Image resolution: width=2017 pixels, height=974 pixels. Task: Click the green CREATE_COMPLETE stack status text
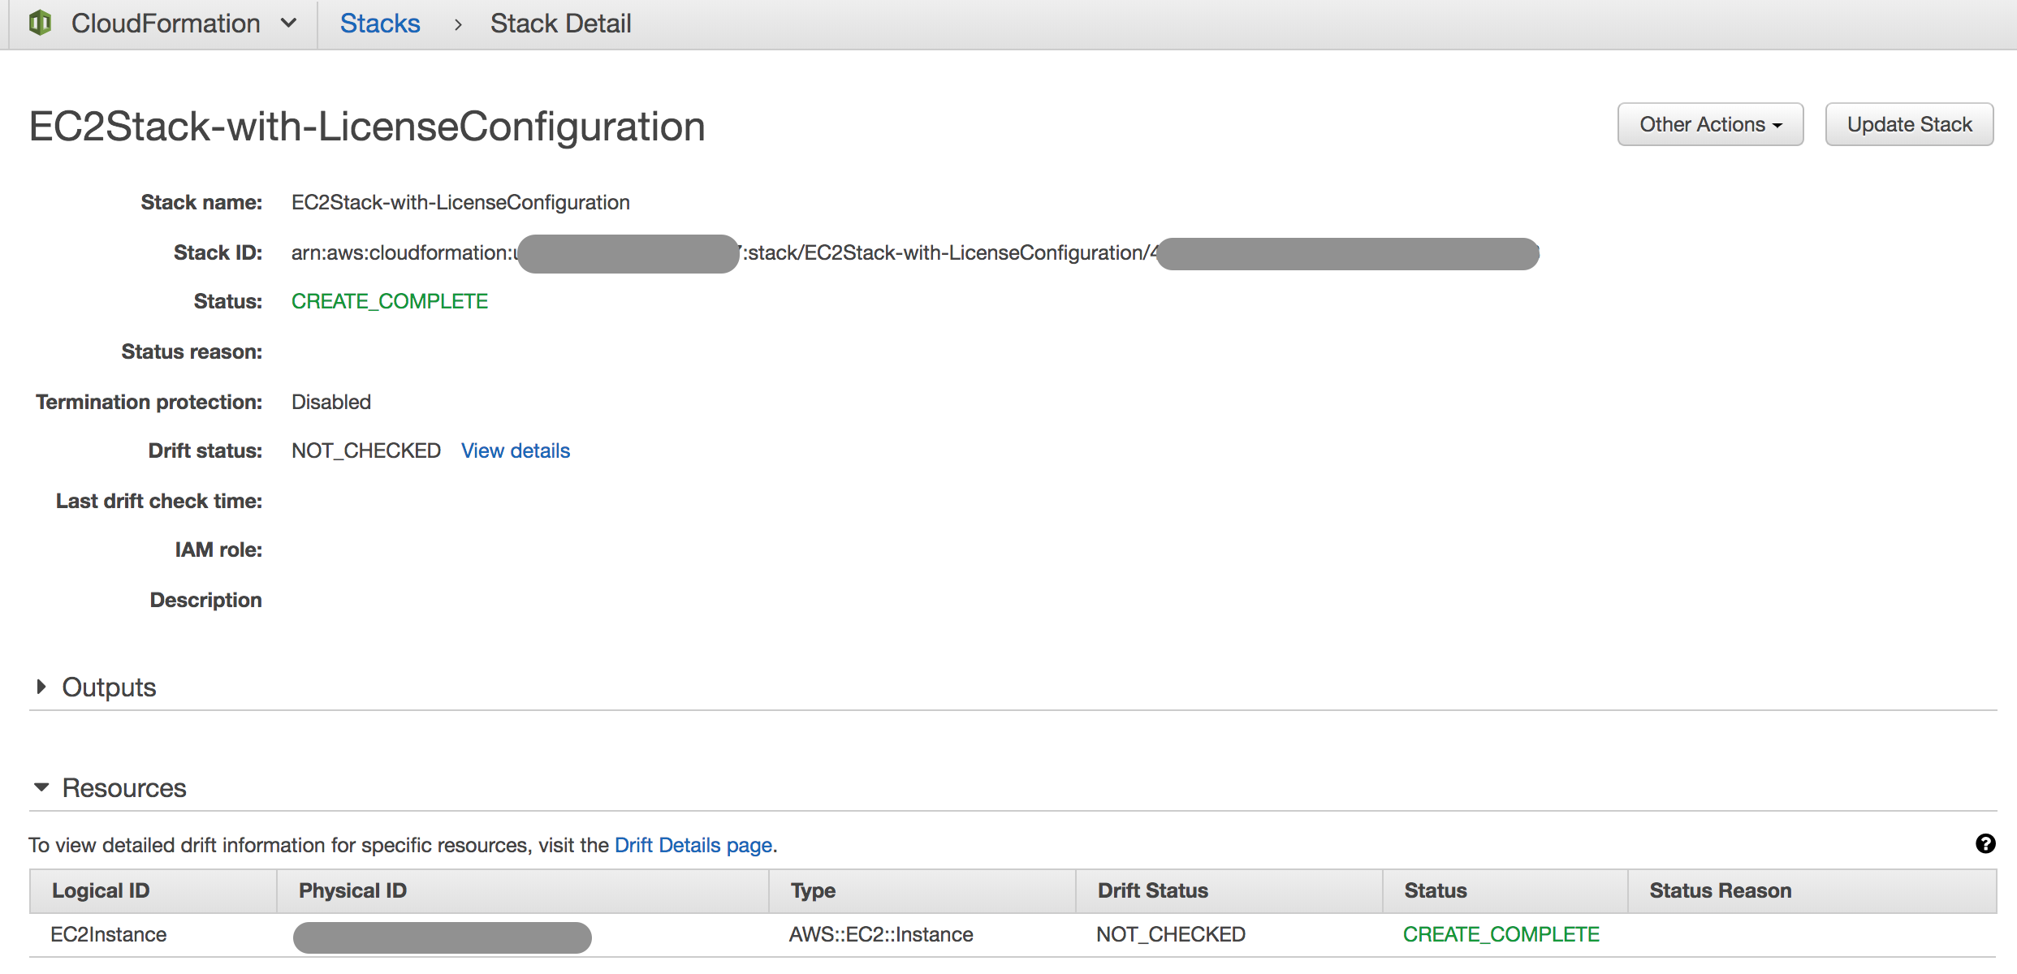point(390,301)
